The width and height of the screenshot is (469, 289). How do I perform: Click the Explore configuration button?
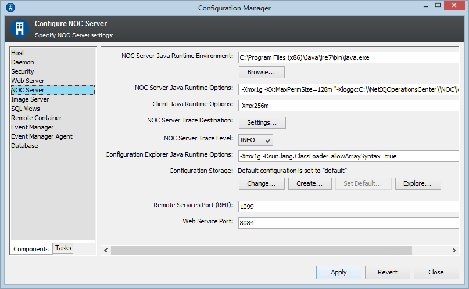417,183
